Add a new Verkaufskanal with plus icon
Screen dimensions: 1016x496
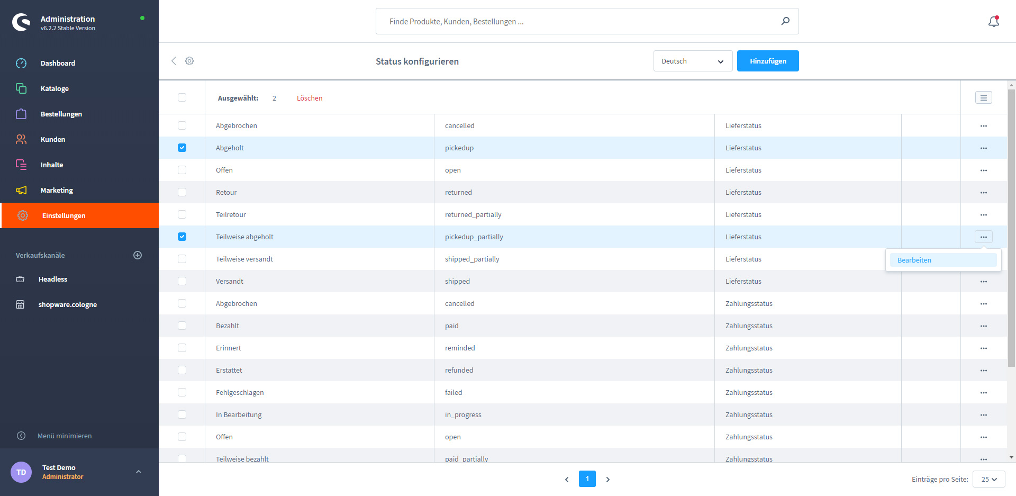(x=138, y=255)
